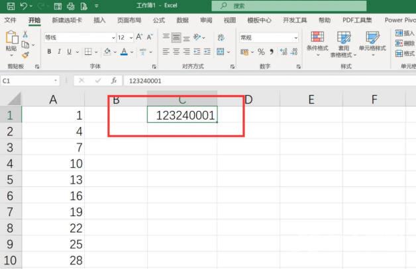Screen dimensions: 416x269
Task: Click the Increase Font Size icon
Action: pyautogui.click(x=140, y=38)
